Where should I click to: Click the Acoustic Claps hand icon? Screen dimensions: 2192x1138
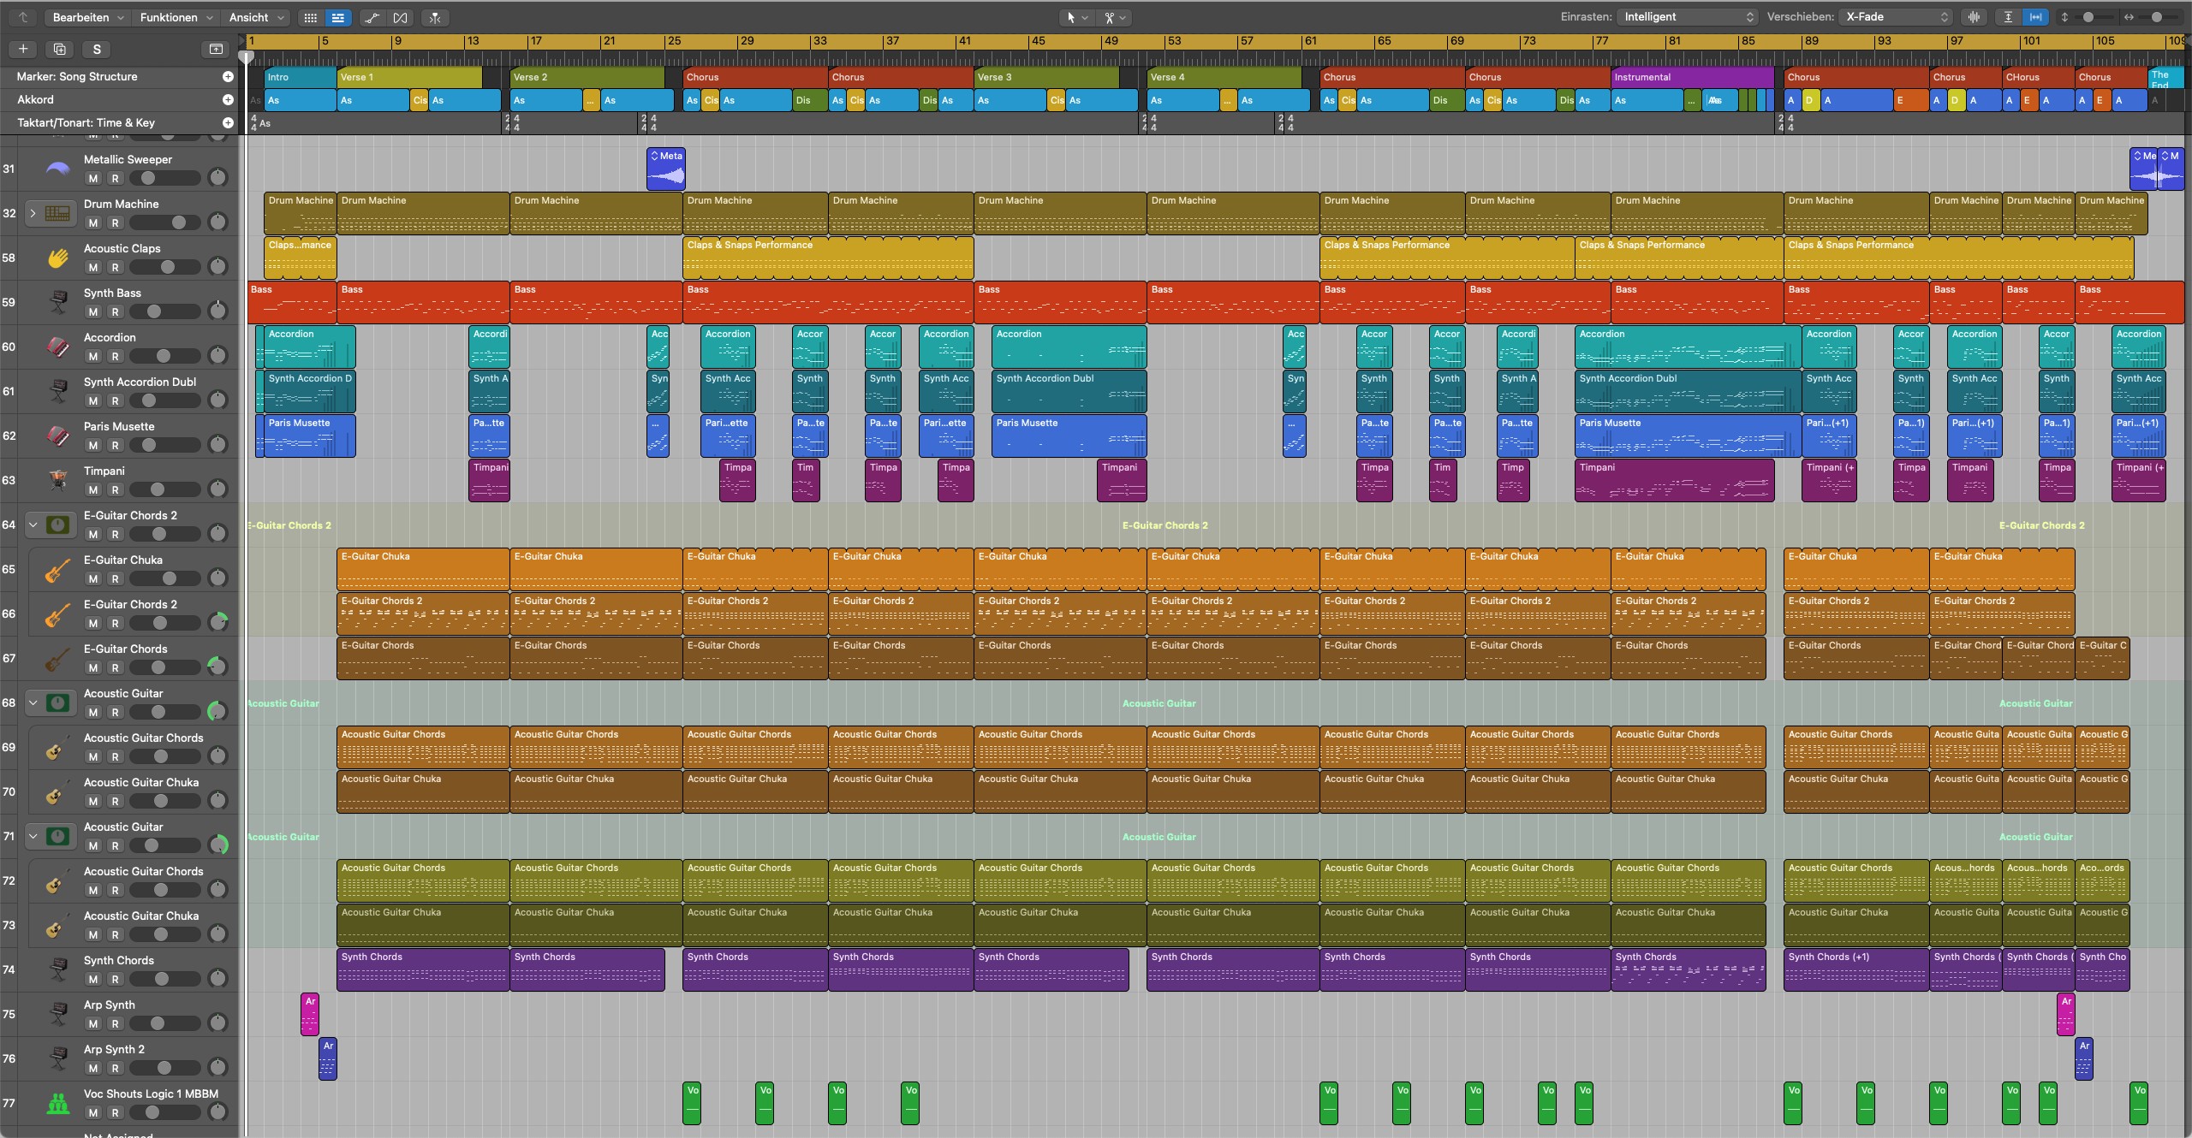[x=57, y=258]
